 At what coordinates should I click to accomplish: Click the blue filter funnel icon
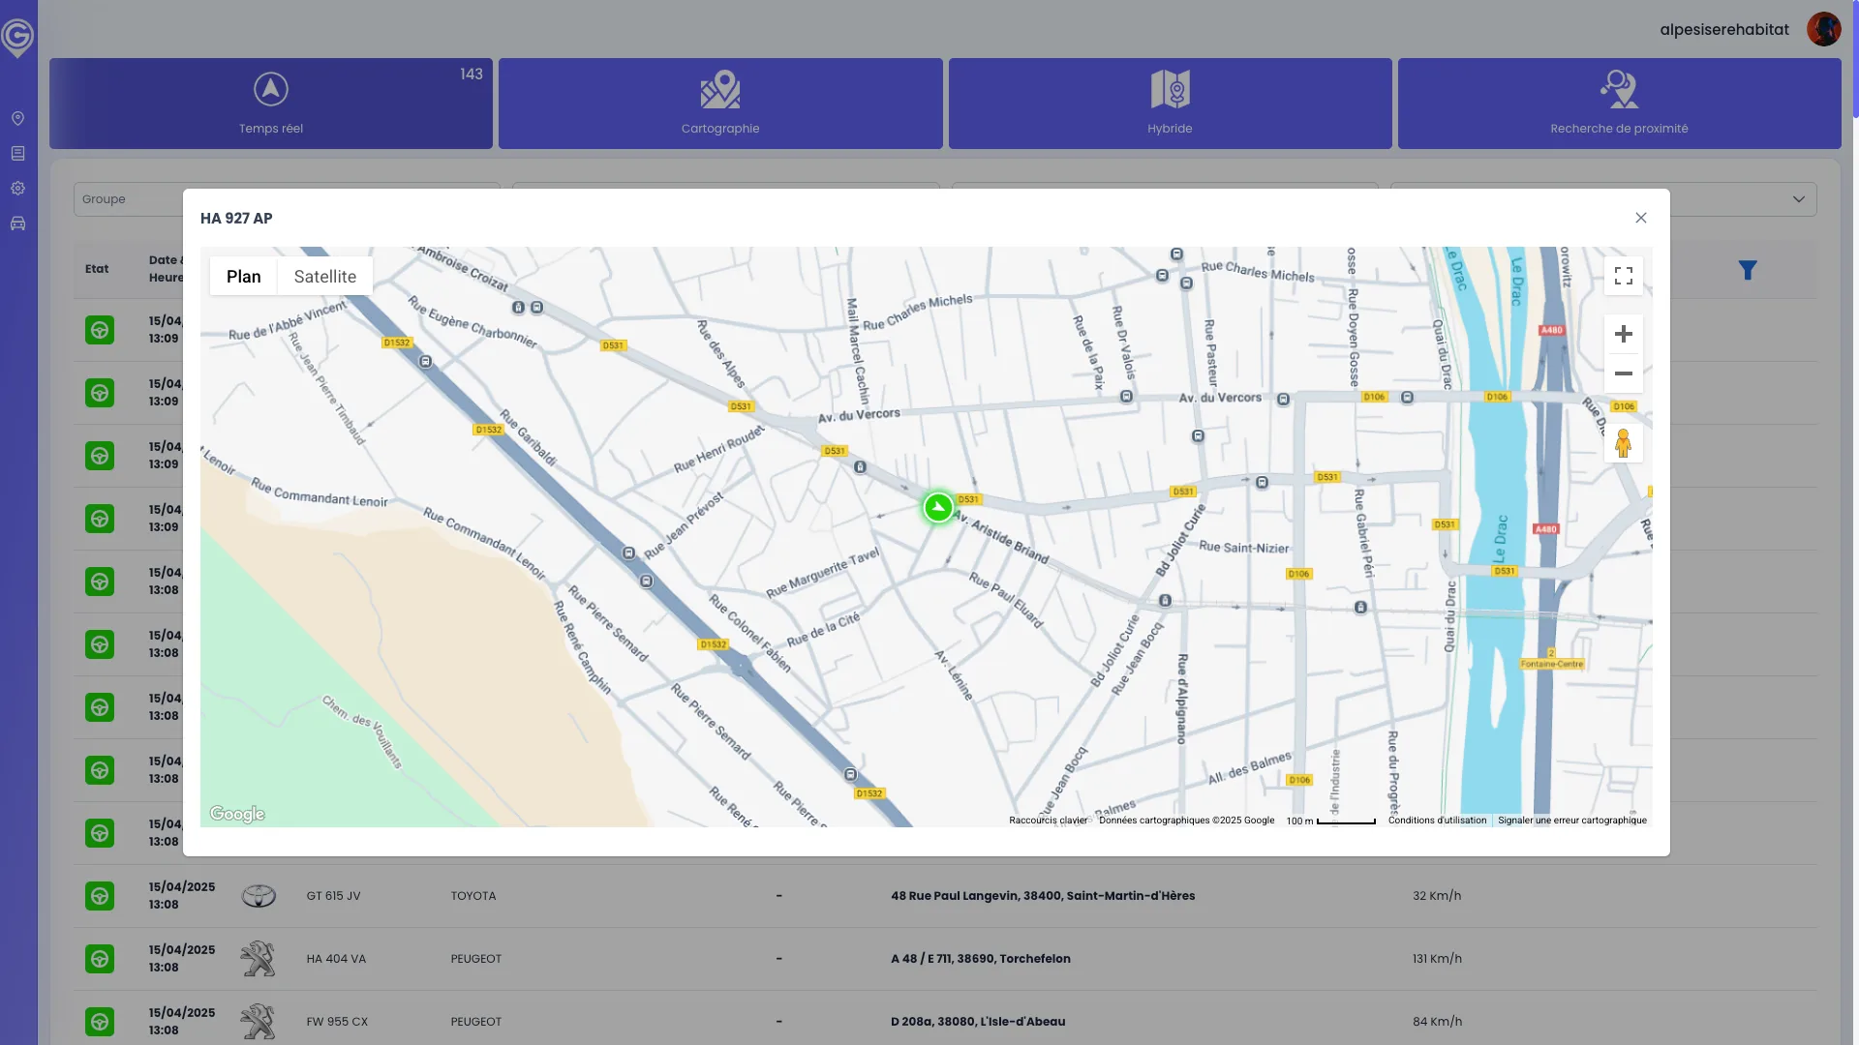pyautogui.click(x=1747, y=271)
